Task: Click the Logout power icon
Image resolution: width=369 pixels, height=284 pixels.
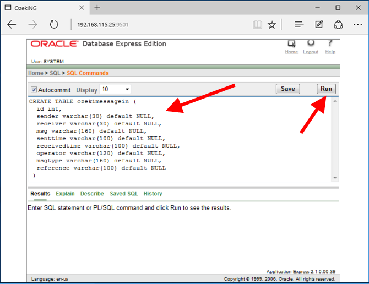Action: (311, 43)
